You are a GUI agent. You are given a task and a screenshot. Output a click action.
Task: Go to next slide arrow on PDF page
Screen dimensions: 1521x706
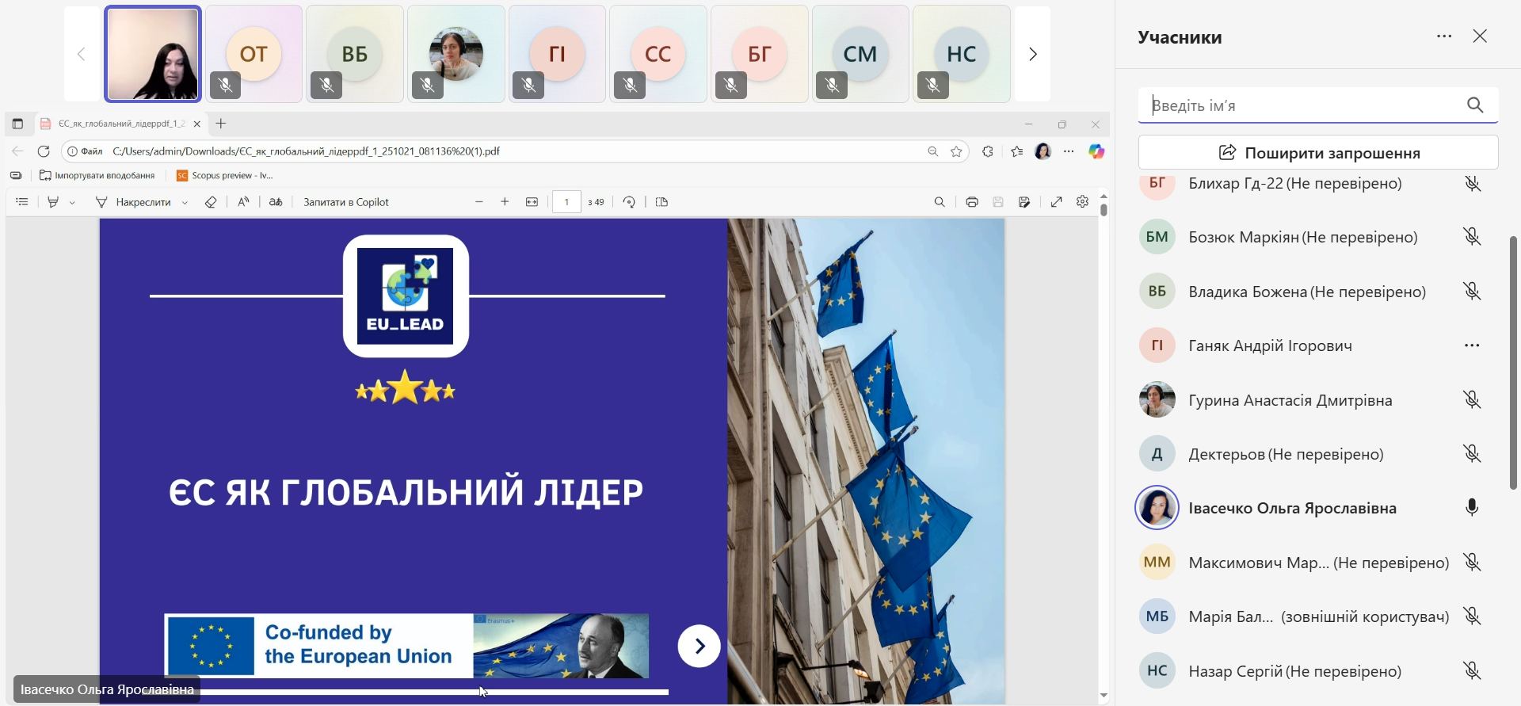pos(699,647)
